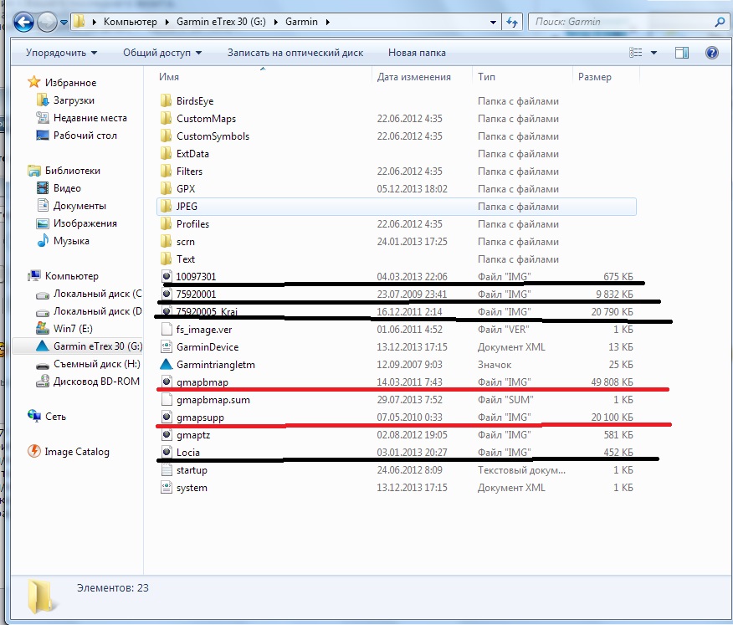
Task: Select gmapbmap.sum file name
Action: (x=213, y=400)
